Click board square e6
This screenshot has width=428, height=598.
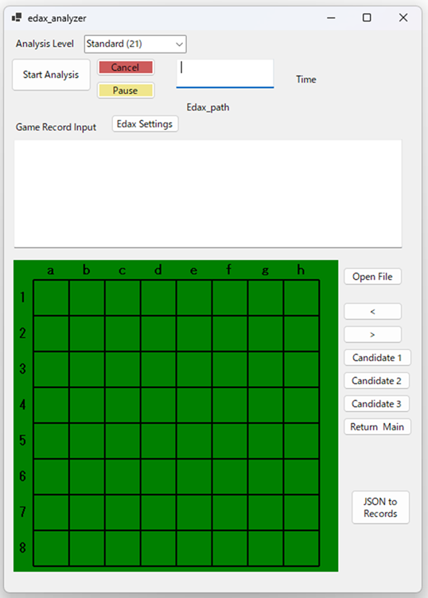pyautogui.click(x=194, y=476)
